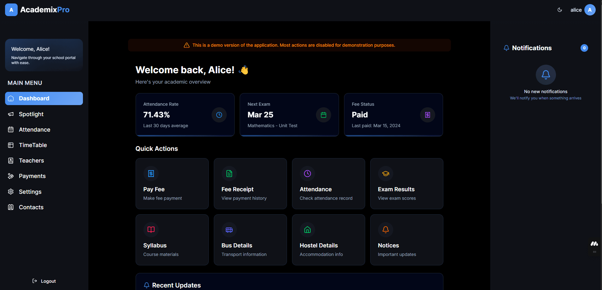Screen dimensions: 602x290
Task: Click the calendar icon on Next Exam card
Action: pos(323,115)
